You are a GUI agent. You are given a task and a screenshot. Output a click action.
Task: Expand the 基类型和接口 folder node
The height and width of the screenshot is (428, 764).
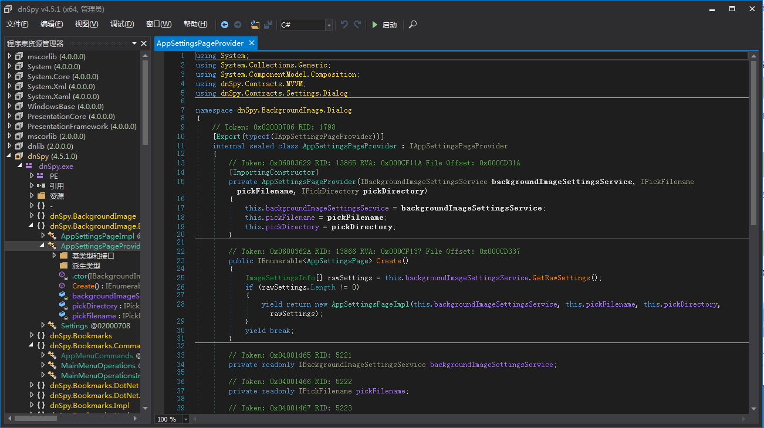click(54, 256)
